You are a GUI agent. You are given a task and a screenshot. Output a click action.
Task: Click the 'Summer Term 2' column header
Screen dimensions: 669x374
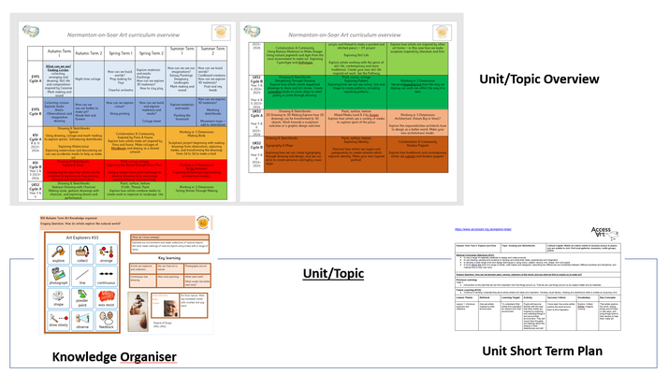[212, 53]
